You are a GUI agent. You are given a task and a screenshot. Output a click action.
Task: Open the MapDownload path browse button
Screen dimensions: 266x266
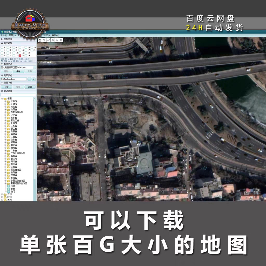pyautogui.click(x=30, y=79)
